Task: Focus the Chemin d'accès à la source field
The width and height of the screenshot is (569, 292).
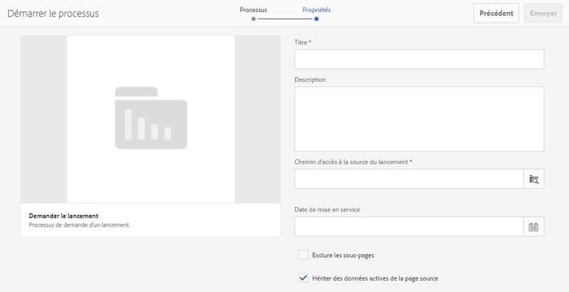Action: pyautogui.click(x=409, y=179)
